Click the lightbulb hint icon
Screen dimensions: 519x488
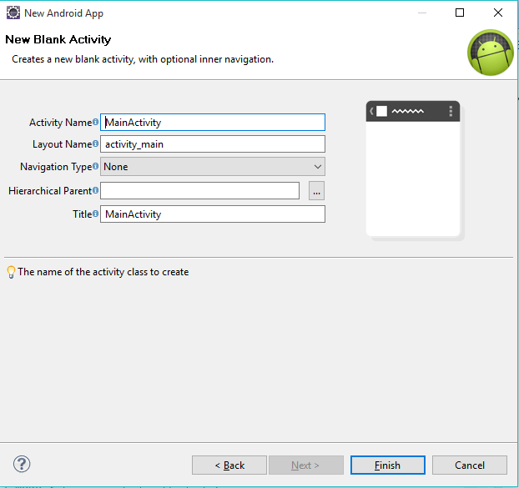tap(11, 272)
